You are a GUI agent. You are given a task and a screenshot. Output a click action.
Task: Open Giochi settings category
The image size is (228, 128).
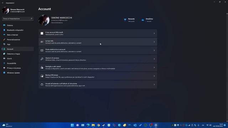click(18, 59)
